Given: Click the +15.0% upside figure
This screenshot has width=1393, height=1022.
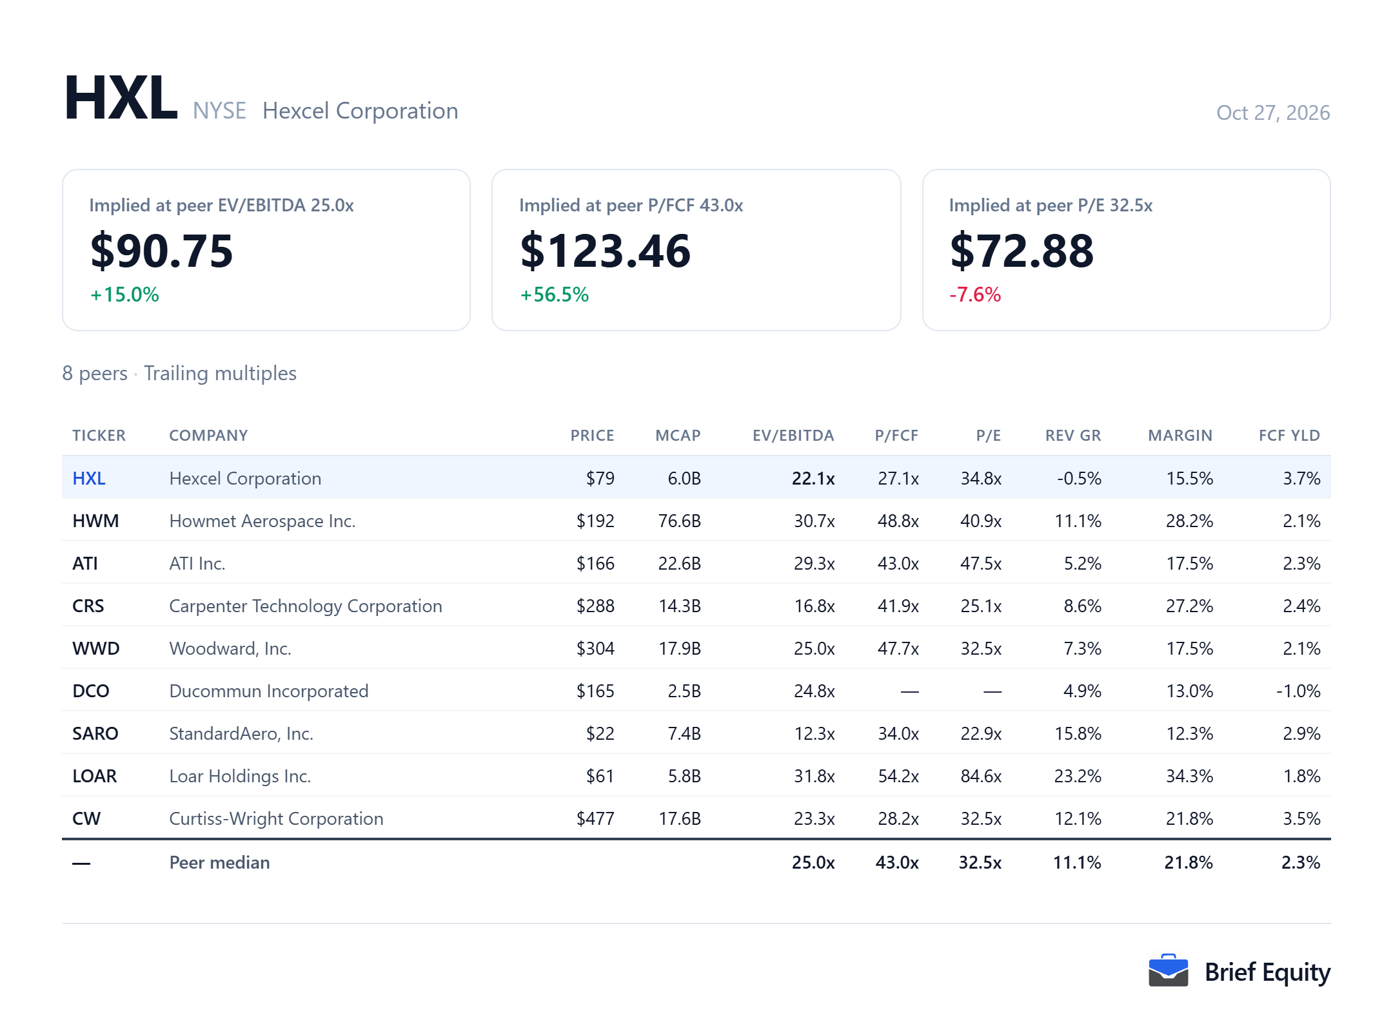Looking at the screenshot, I should point(124,294).
